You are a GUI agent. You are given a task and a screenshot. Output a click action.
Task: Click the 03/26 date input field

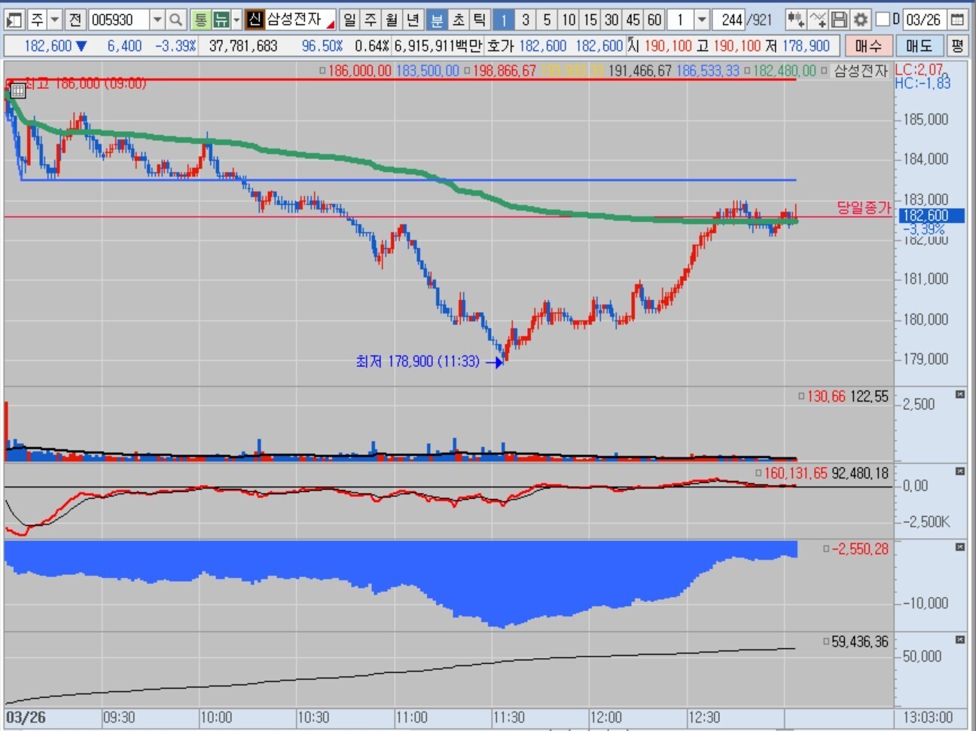(x=923, y=20)
